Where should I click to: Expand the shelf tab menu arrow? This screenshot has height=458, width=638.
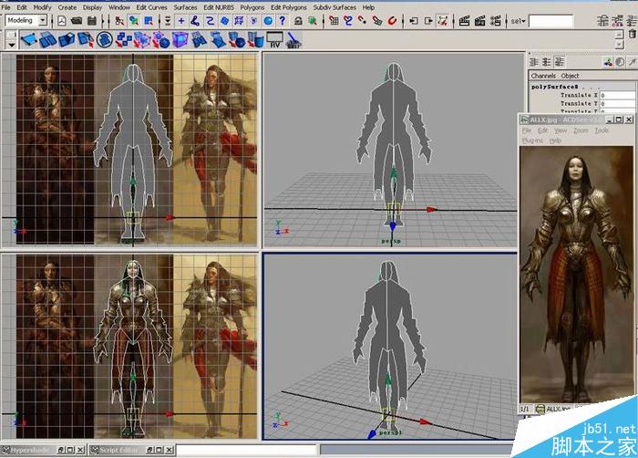(x=11, y=45)
